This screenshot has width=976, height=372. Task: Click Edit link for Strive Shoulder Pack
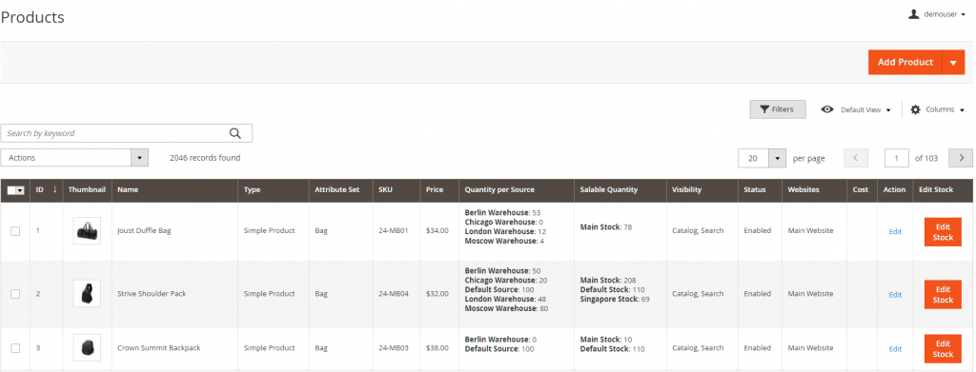click(895, 294)
